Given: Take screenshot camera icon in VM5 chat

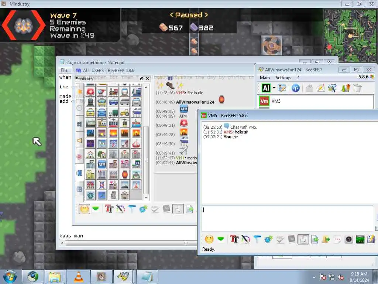Looking at the screenshot, I should pos(348,239).
